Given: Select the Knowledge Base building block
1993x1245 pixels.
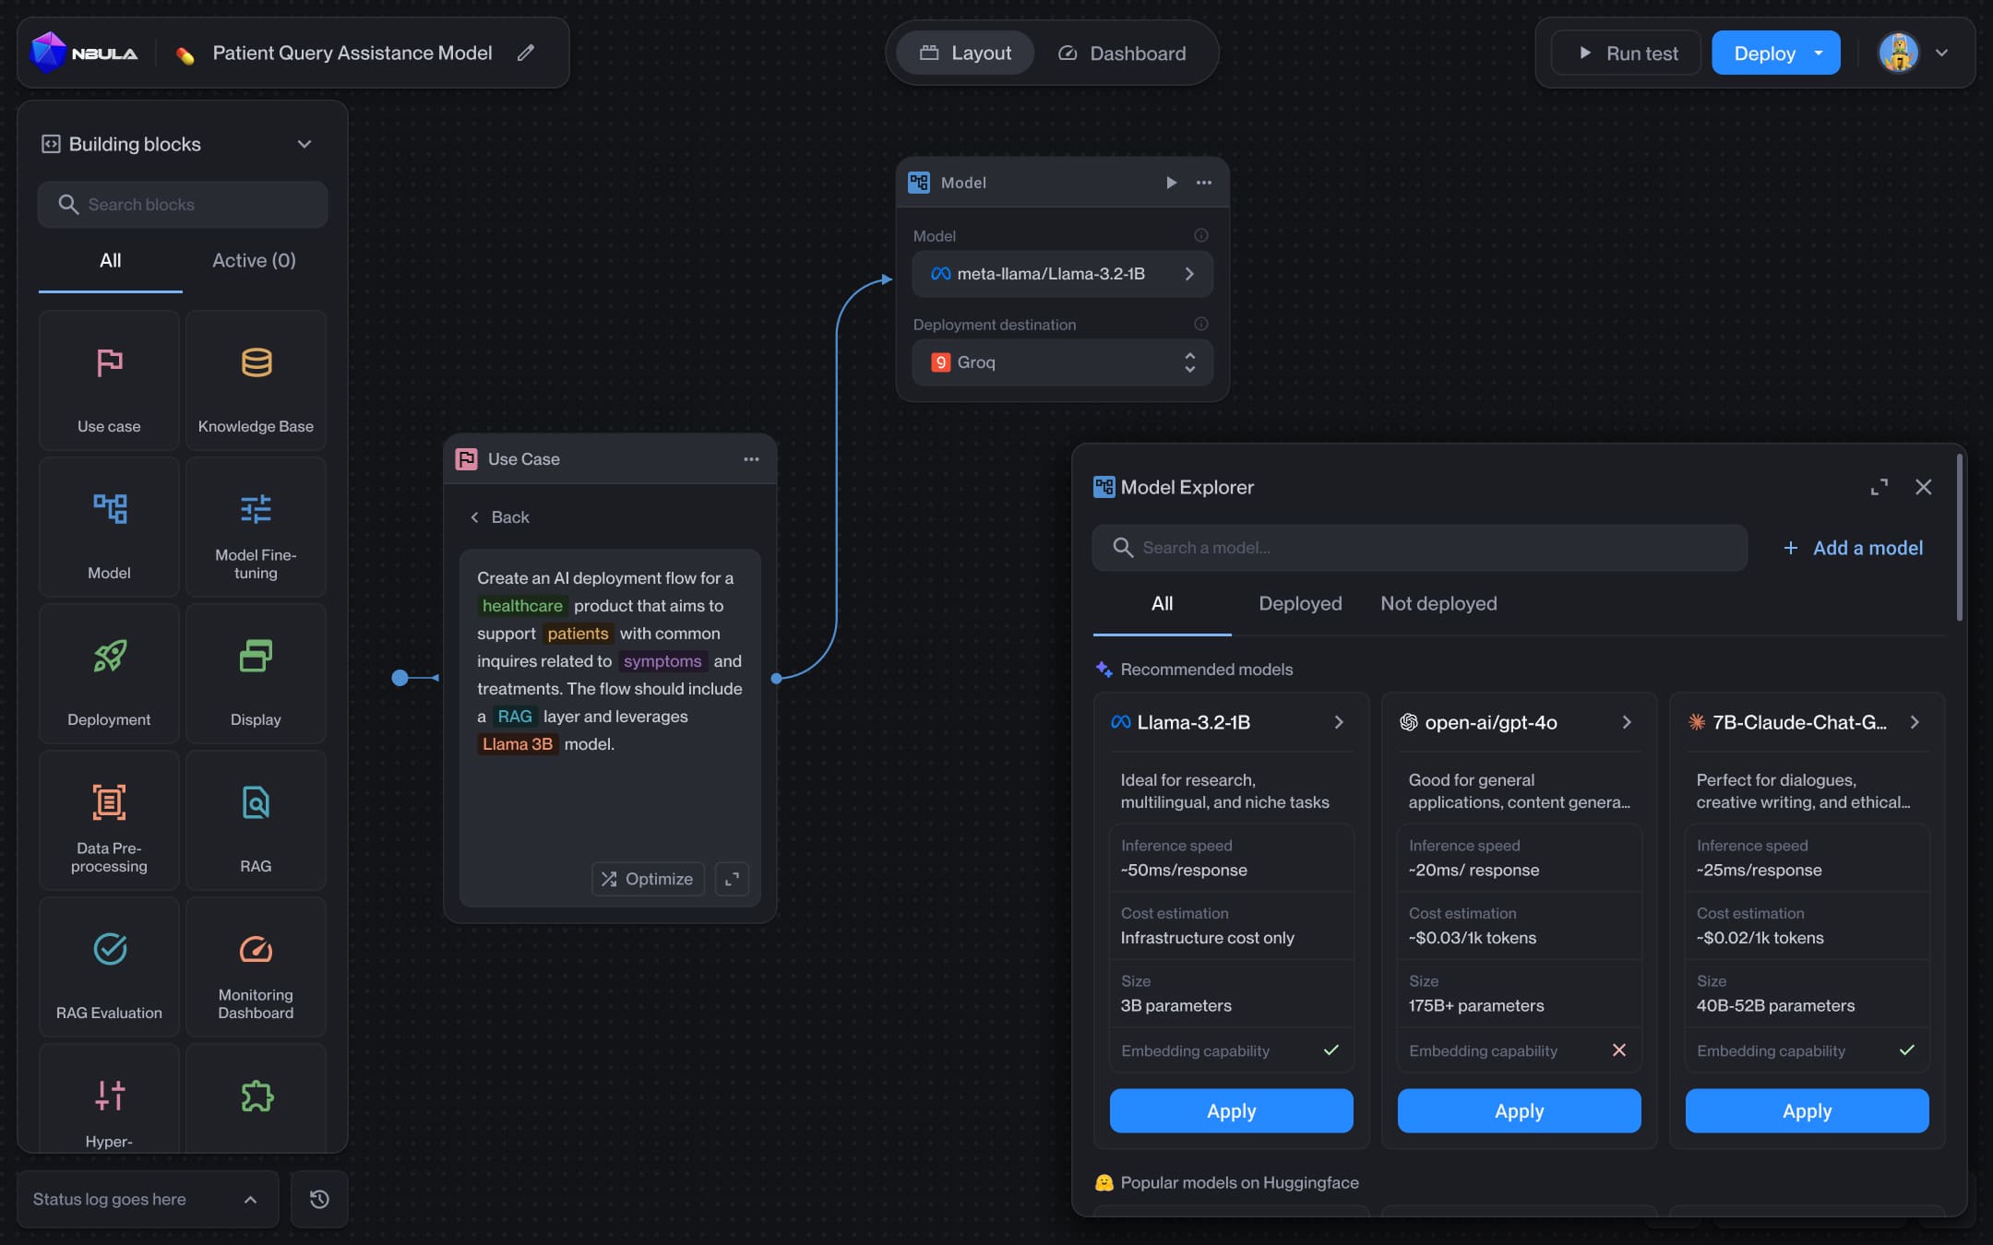Looking at the screenshot, I should (256, 380).
